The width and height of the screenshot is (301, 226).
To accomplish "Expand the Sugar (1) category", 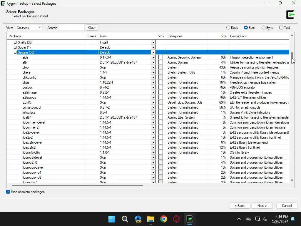I will (15, 47).
